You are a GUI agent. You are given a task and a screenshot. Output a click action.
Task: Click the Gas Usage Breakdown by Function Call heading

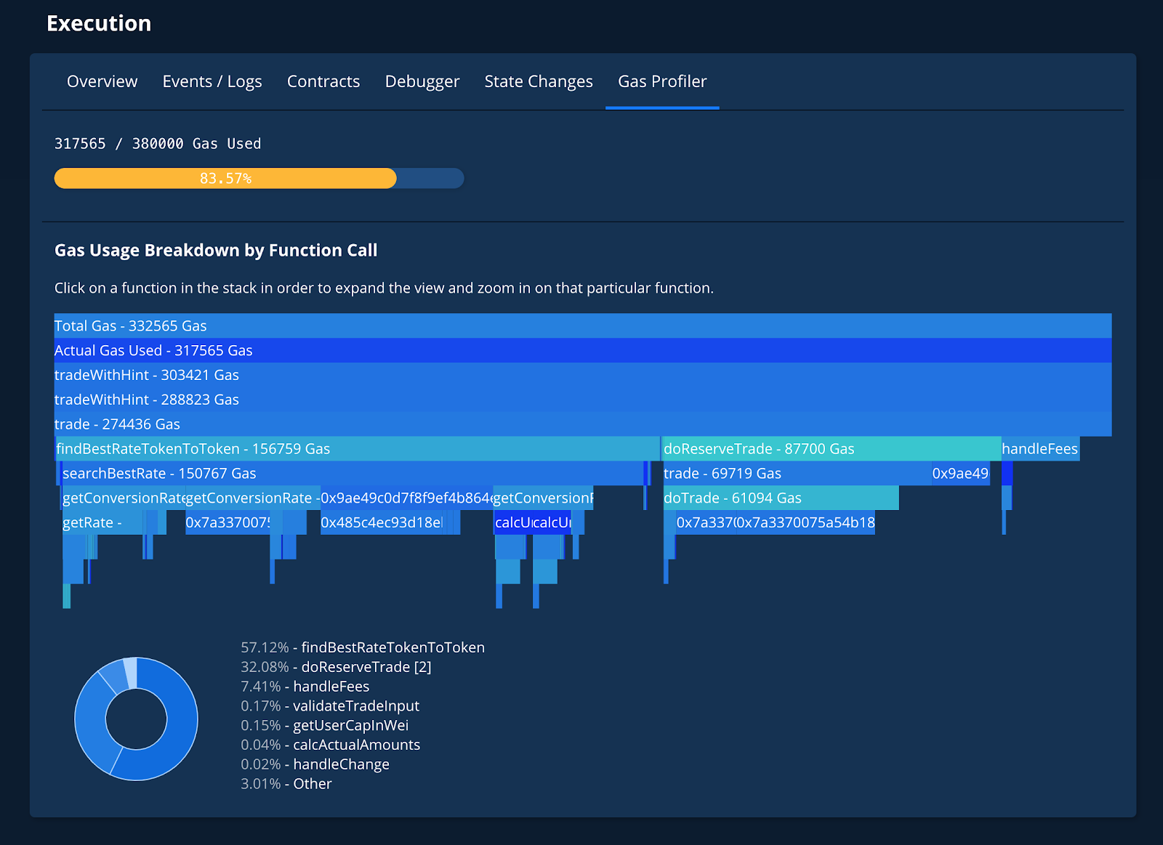(216, 251)
